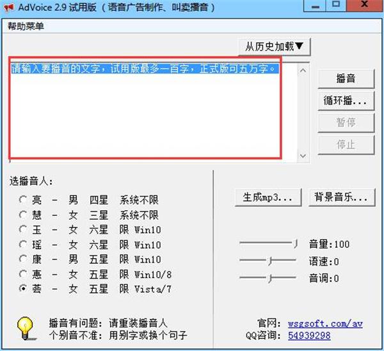This screenshot has height=351, width=384.
Task: Click the 音量 volume slider handle
Action: pyautogui.click(x=296, y=243)
